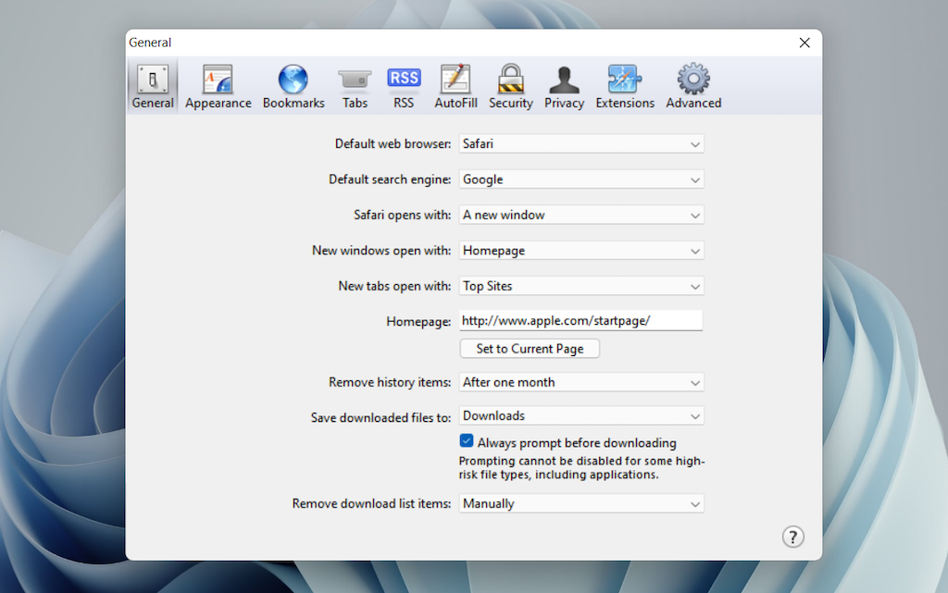Open the Security padlock pane

tap(511, 86)
